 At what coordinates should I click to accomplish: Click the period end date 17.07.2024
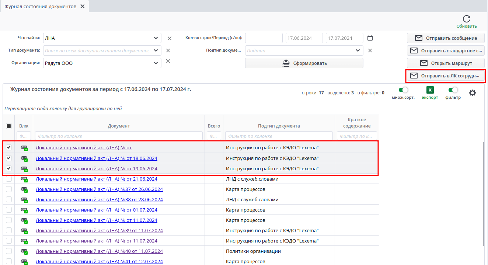(x=345, y=38)
